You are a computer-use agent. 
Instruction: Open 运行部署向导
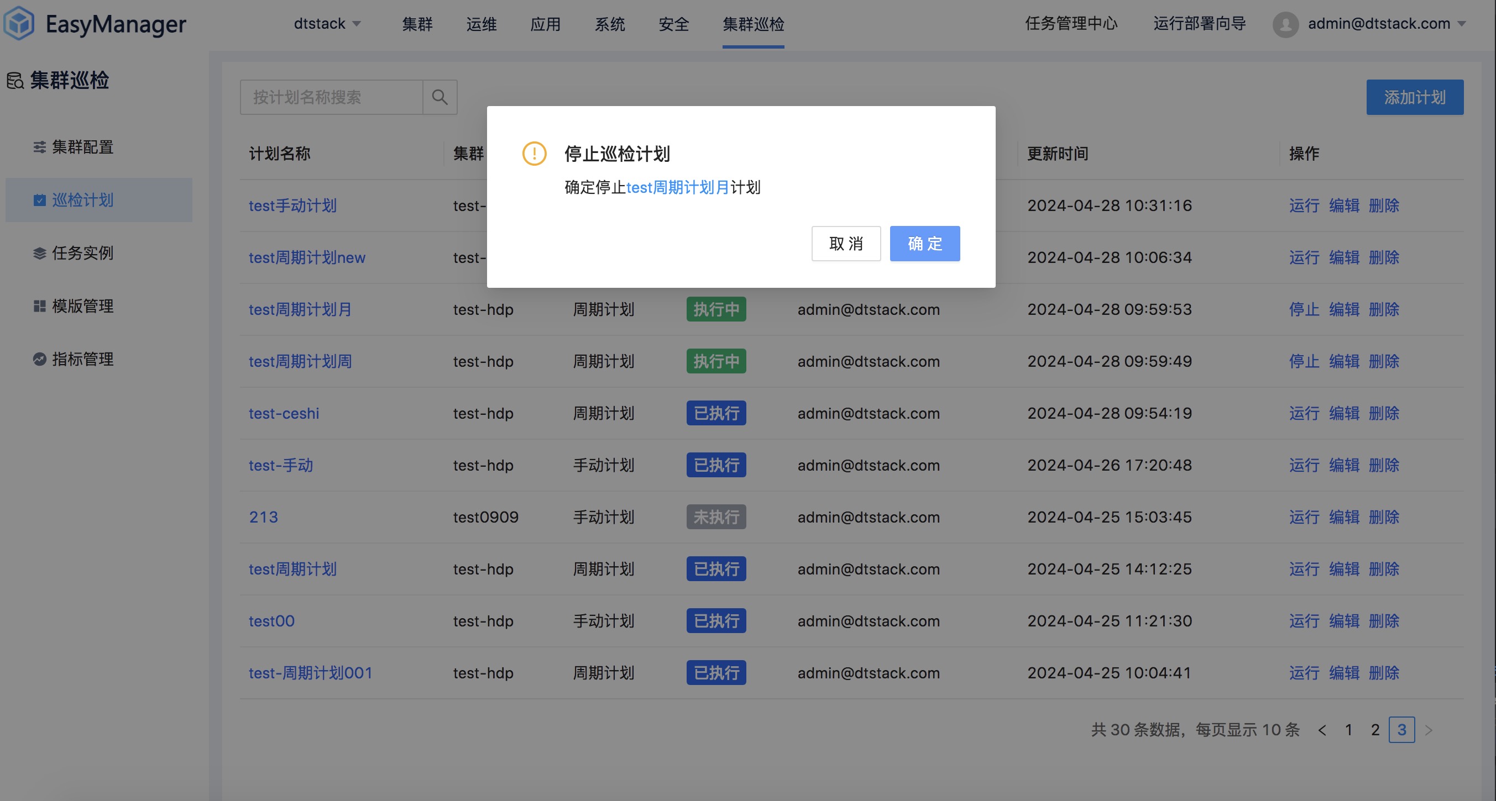(1199, 24)
